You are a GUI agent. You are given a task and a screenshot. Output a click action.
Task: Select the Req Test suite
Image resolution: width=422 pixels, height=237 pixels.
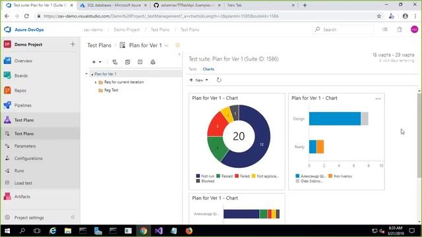pos(111,90)
